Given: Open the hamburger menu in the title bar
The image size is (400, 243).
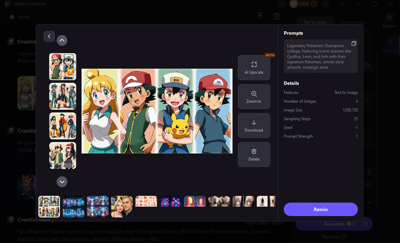Looking at the screenshot, I should click(342, 4).
